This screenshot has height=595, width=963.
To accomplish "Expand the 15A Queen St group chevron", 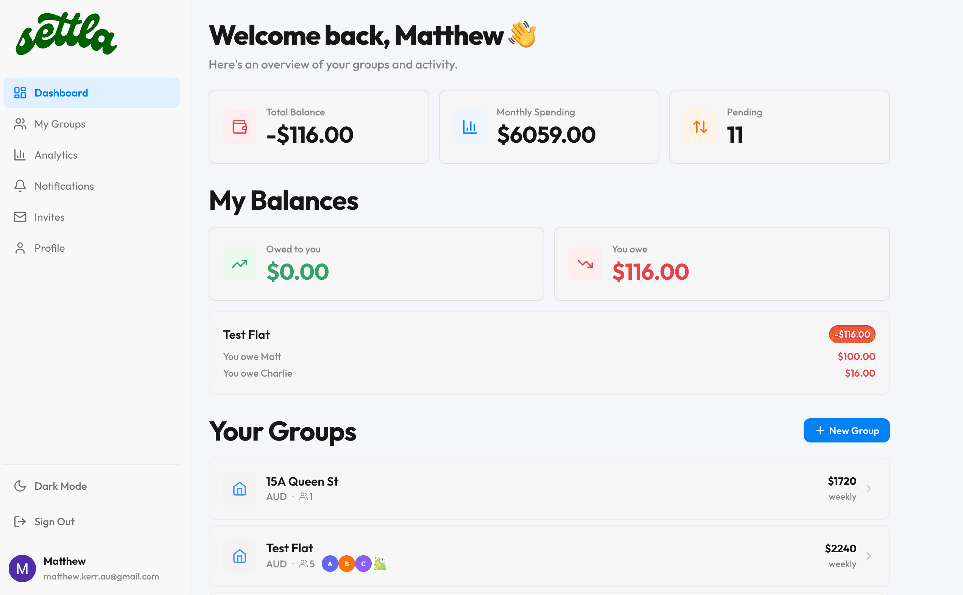I will (x=868, y=489).
